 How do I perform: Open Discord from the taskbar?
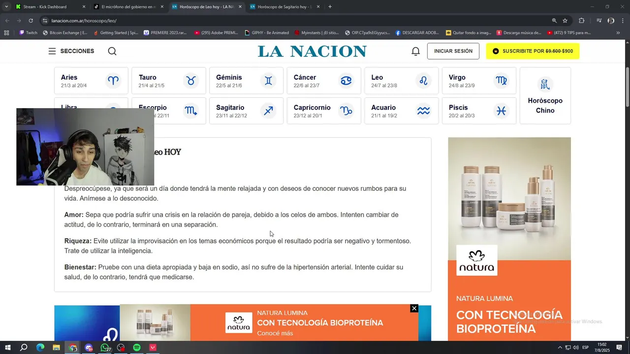[x=89, y=348]
